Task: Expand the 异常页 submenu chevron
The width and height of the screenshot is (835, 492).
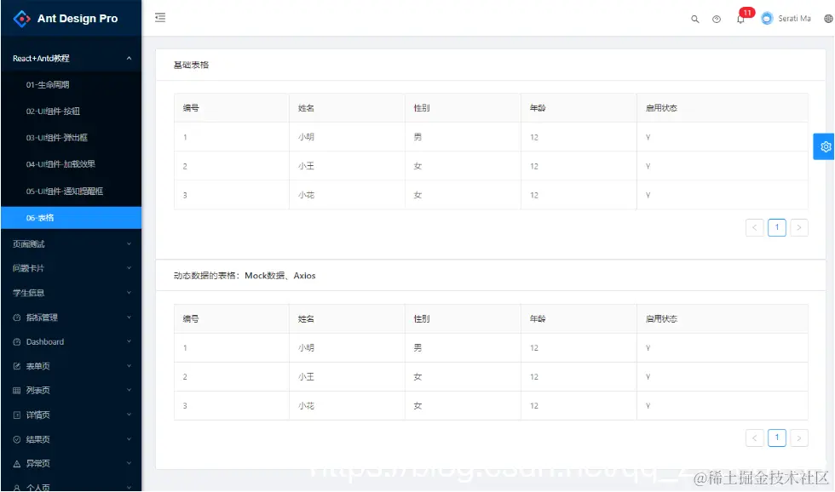Action: pos(129,463)
